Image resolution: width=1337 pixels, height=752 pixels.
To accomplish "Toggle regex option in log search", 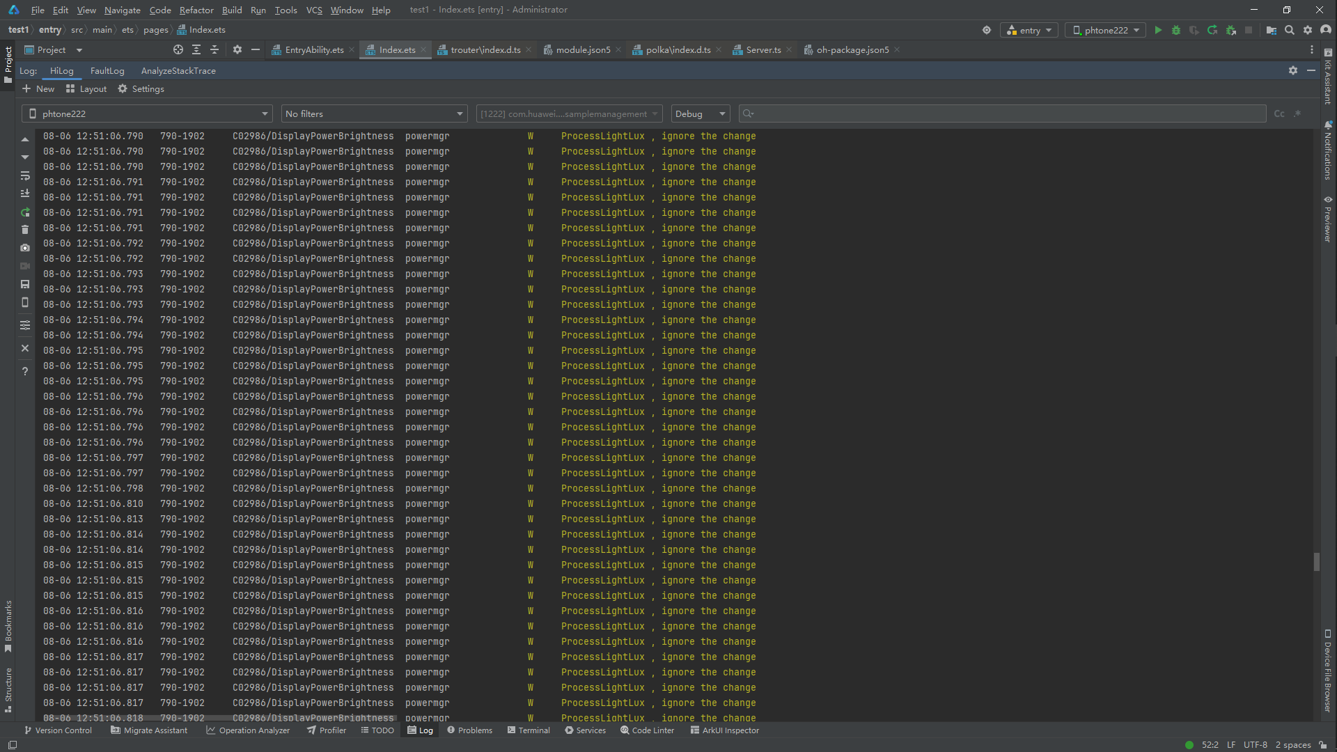I will tap(1297, 113).
